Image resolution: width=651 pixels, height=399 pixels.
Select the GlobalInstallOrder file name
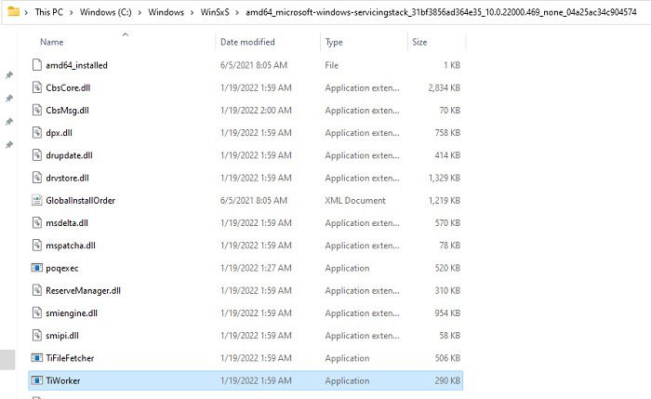pos(81,200)
